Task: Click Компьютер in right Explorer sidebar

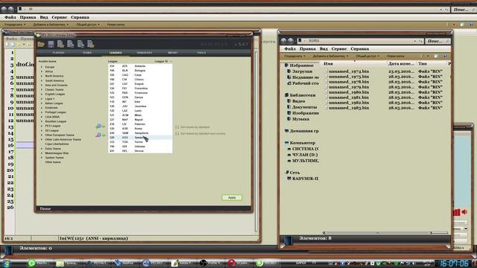Action: (300, 143)
